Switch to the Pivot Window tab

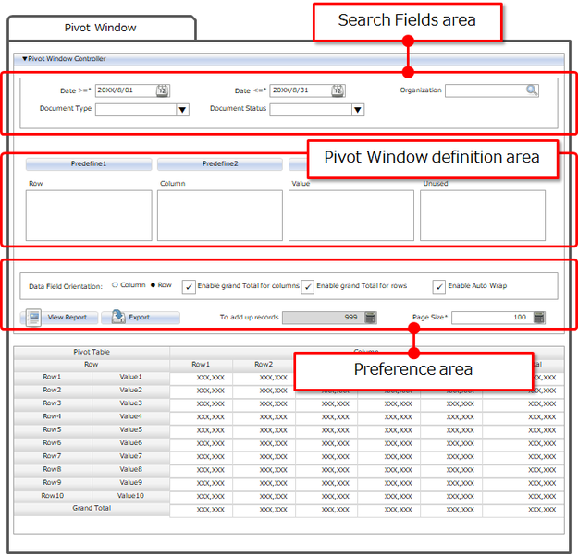(x=100, y=28)
